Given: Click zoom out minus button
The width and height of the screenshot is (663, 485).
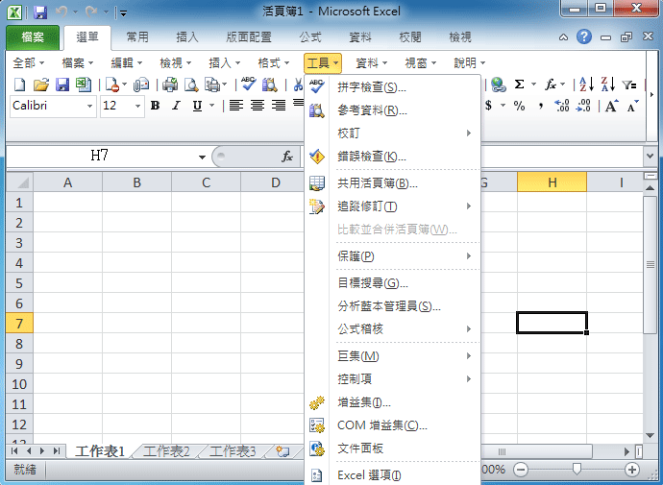Looking at the screenshot, I should point(521,470).
